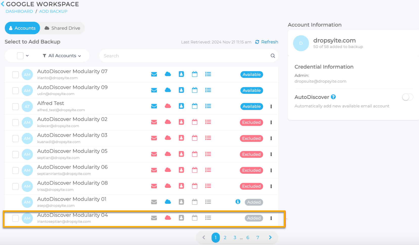419x245 pixels.
Task: Toggle the AutoDiscover switch on
Action: pyautogui.click(x=407, y=97)
